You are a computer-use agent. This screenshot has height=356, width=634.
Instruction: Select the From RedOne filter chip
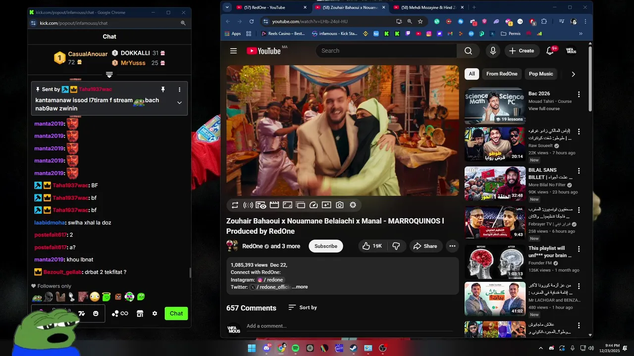(502, 74)
